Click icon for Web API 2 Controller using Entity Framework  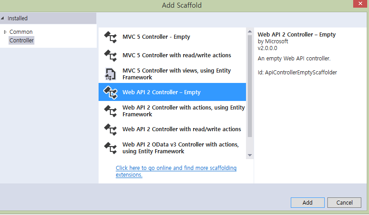[110, 111]
